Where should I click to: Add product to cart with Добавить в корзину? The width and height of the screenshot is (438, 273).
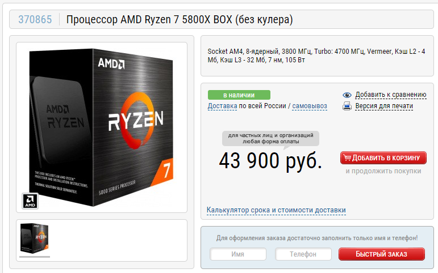(383, 157)
